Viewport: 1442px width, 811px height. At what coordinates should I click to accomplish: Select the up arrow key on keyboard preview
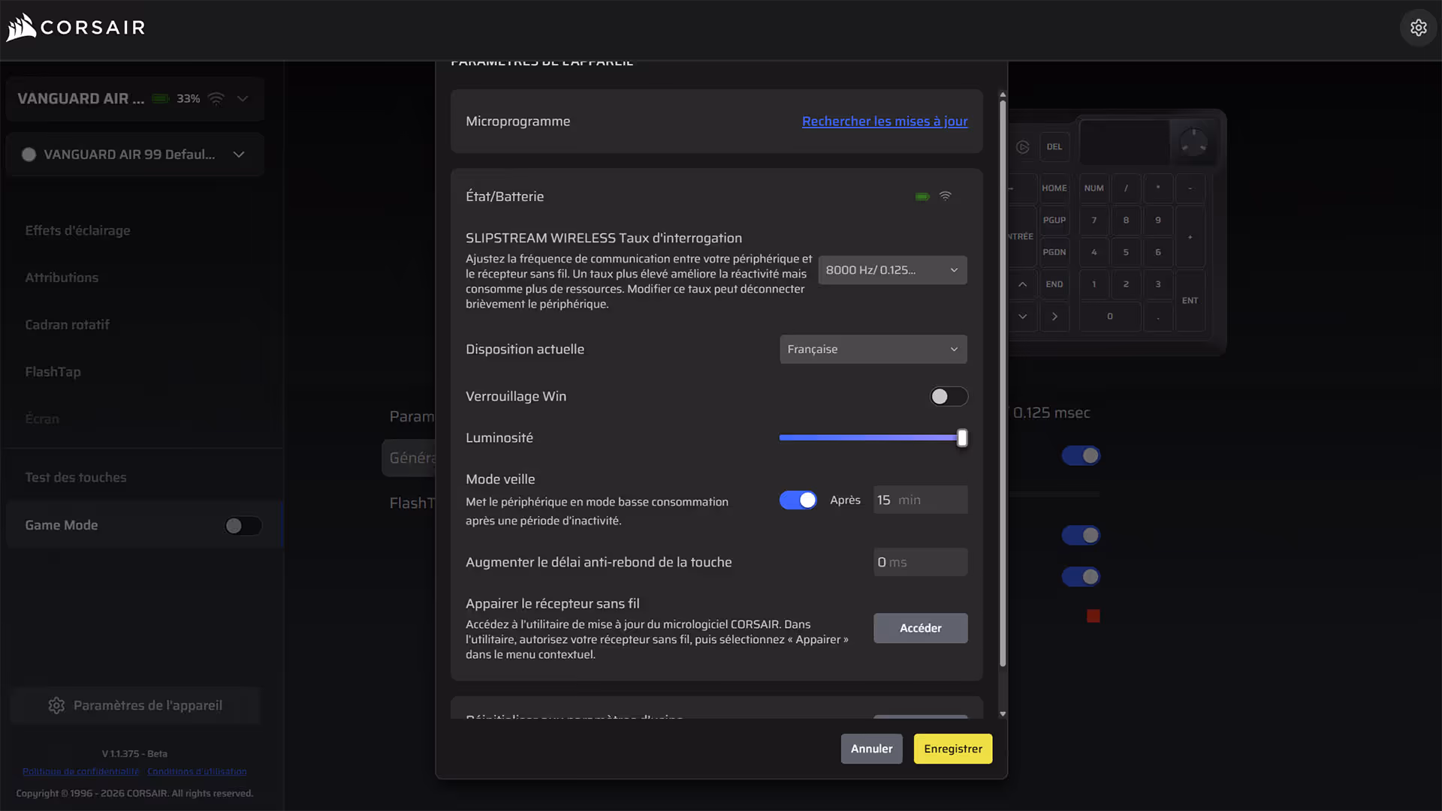click(1023, 284)
